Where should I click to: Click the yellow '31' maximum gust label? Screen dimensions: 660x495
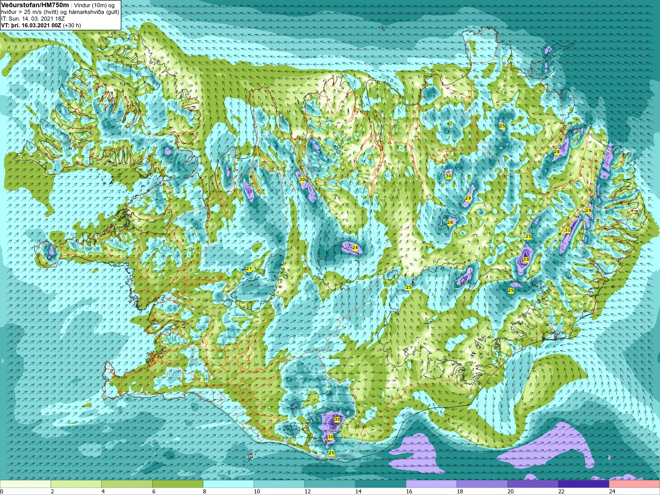567,230
